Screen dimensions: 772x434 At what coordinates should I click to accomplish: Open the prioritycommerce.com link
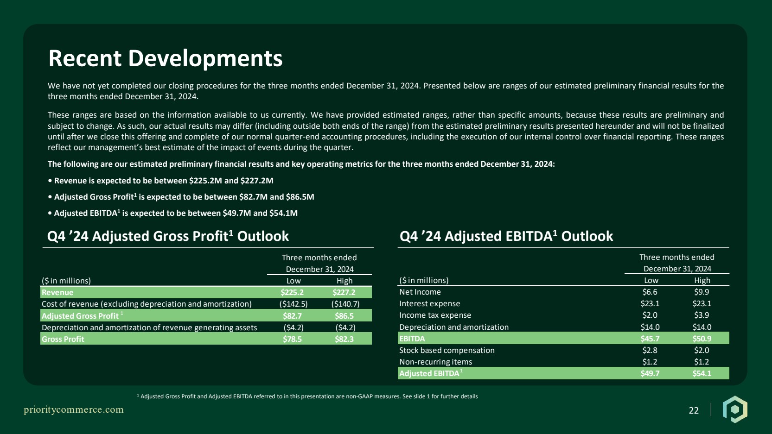click(74, 409)
